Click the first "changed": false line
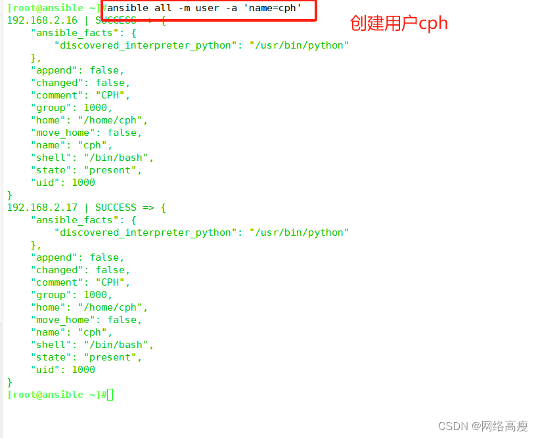The height and width of the screenshot is (438, 538). (x=80, y=83)
